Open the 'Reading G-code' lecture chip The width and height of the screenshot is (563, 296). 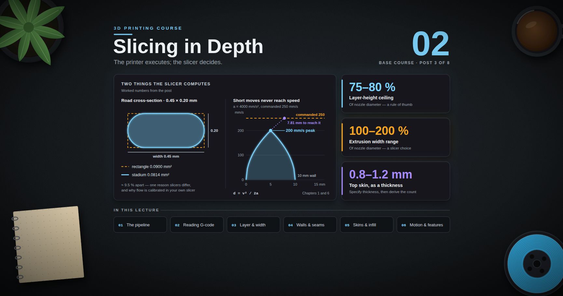point(197,225)
